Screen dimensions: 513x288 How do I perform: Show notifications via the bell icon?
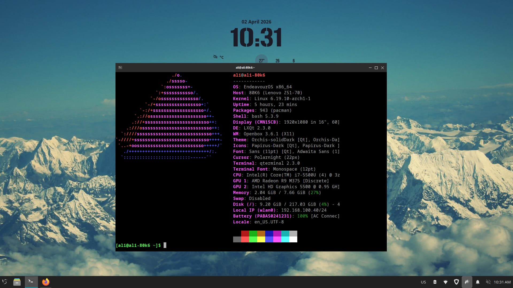click(x=478, y=282)
